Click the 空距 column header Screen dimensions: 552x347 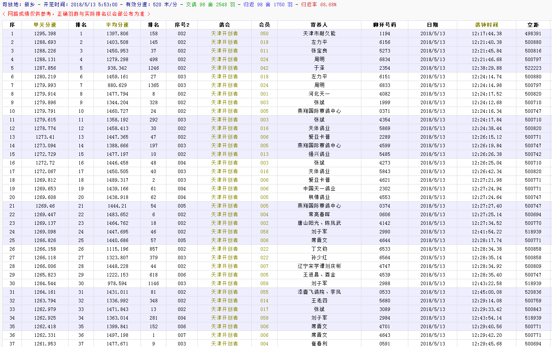[x=533, y=25]
